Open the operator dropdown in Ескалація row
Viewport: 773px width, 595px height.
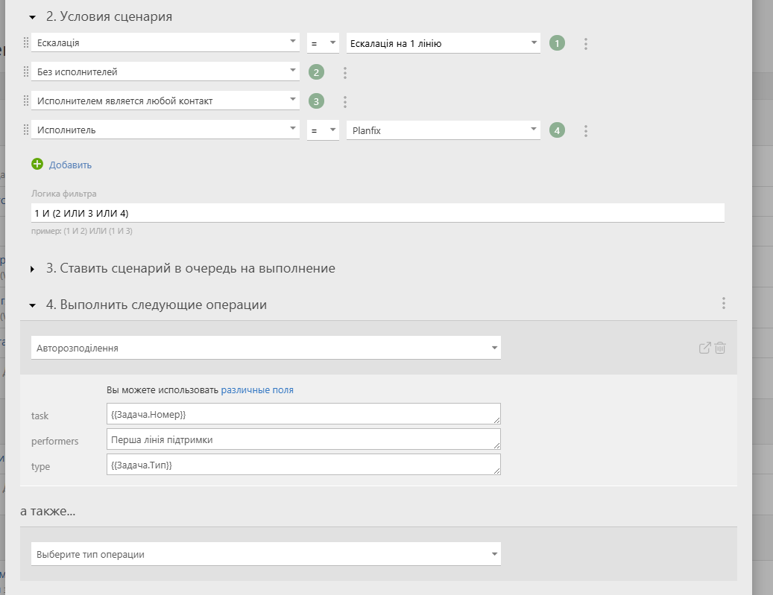[x=323, y=43]
